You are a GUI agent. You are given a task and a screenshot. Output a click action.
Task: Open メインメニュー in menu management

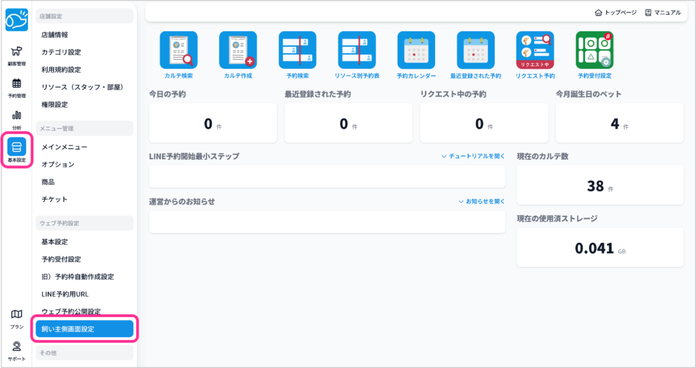point(65,147)
